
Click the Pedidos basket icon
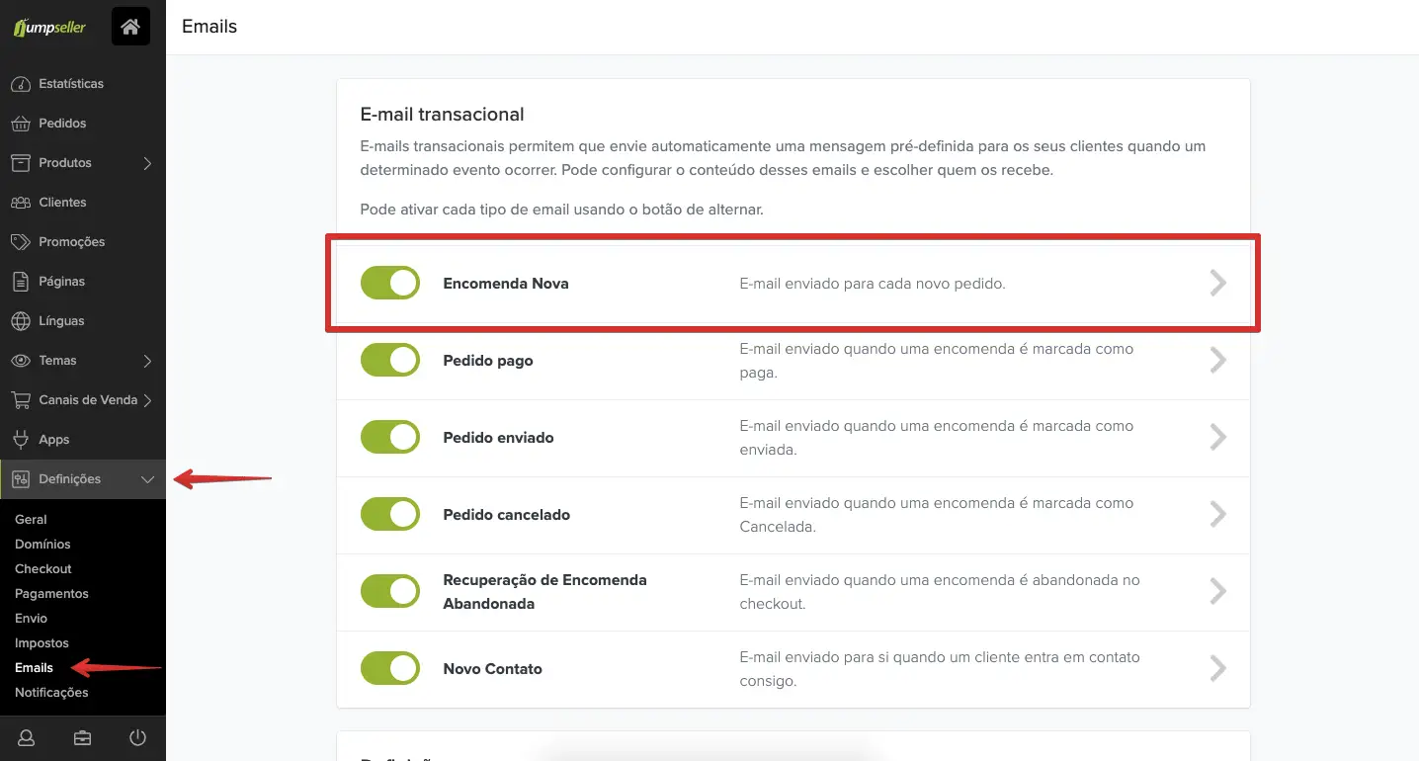point(20,124)
